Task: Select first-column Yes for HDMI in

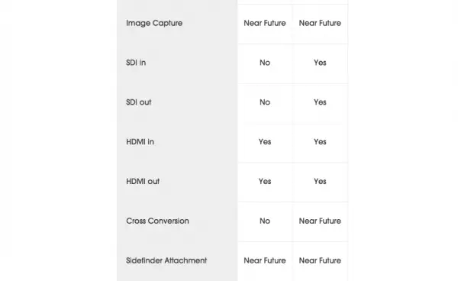Action: 265,142
